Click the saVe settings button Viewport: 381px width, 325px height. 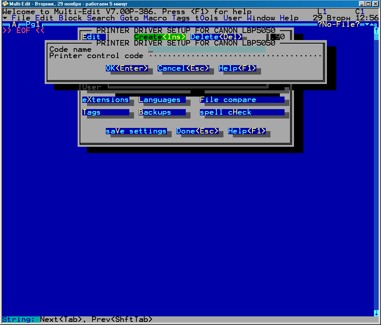[136, 131]
